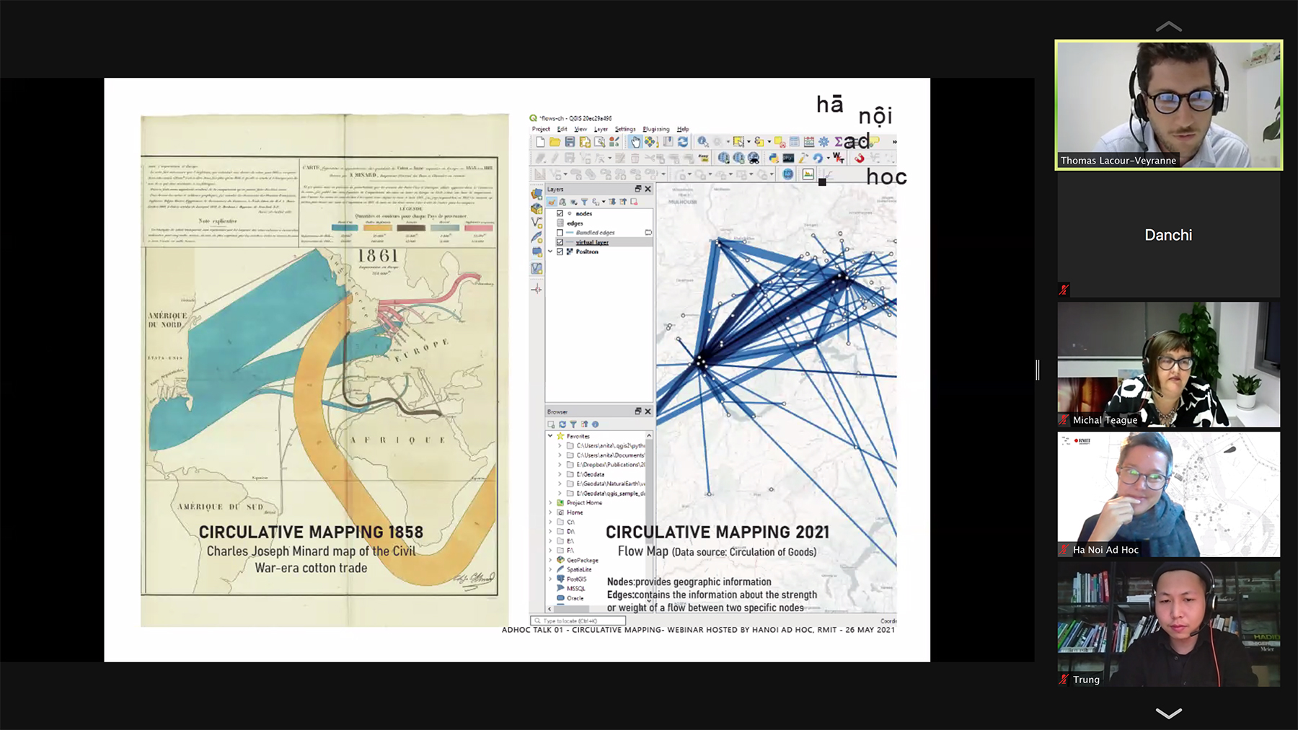Select Thomas Lacour-Veyranne's video tile
This screenshot has width=1298, height=730.
coord(1168,105)
